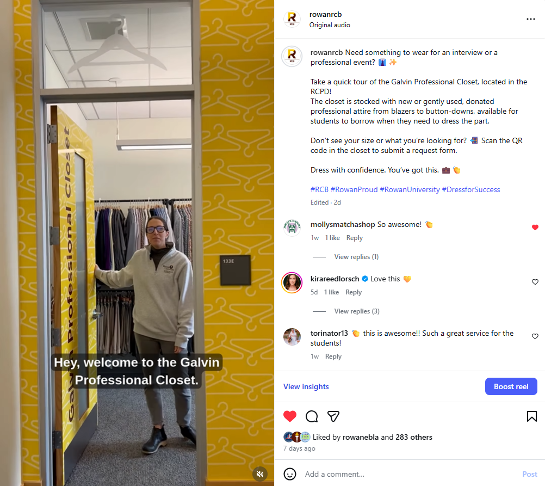Unlike mollysmatchashop's comment heart
The height and width of the screenshot is (486, 545).
(535, 227)
